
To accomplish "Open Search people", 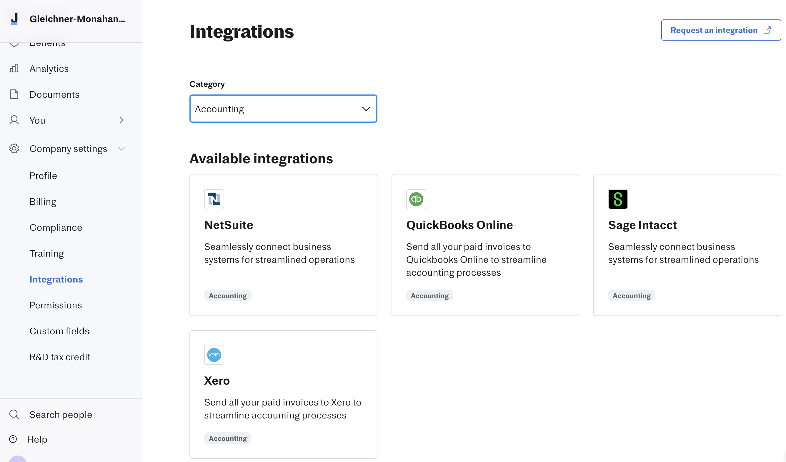I will coord(61,415).
